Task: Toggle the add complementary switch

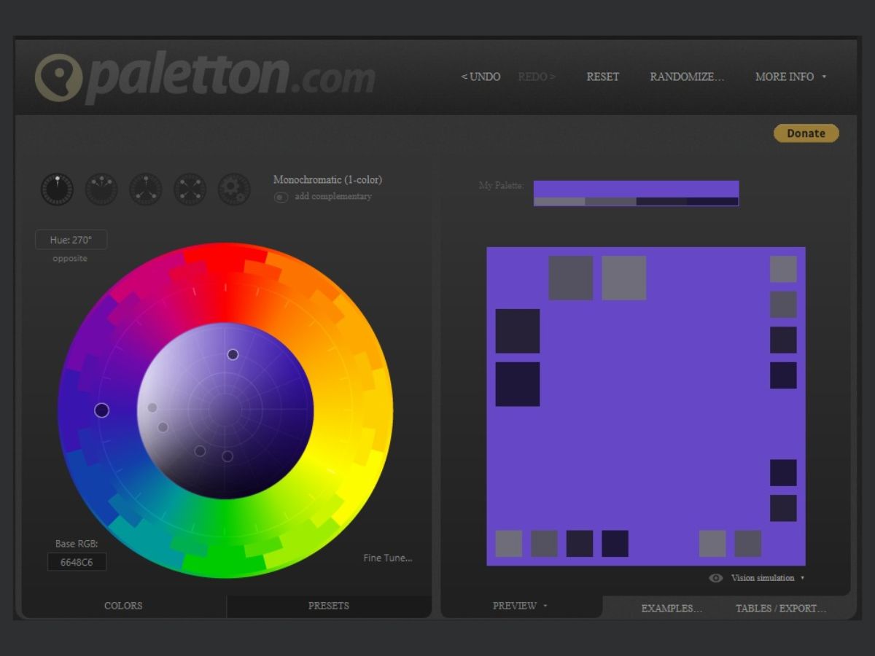Action: pos(281,197)
